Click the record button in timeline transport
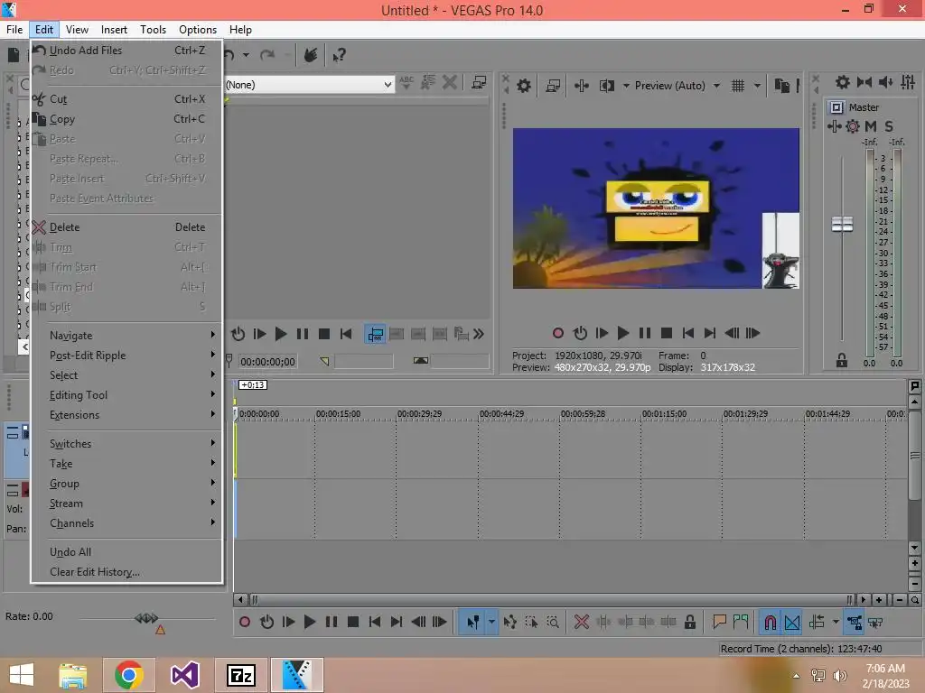The image size is (925, 693). pos(244,622)
